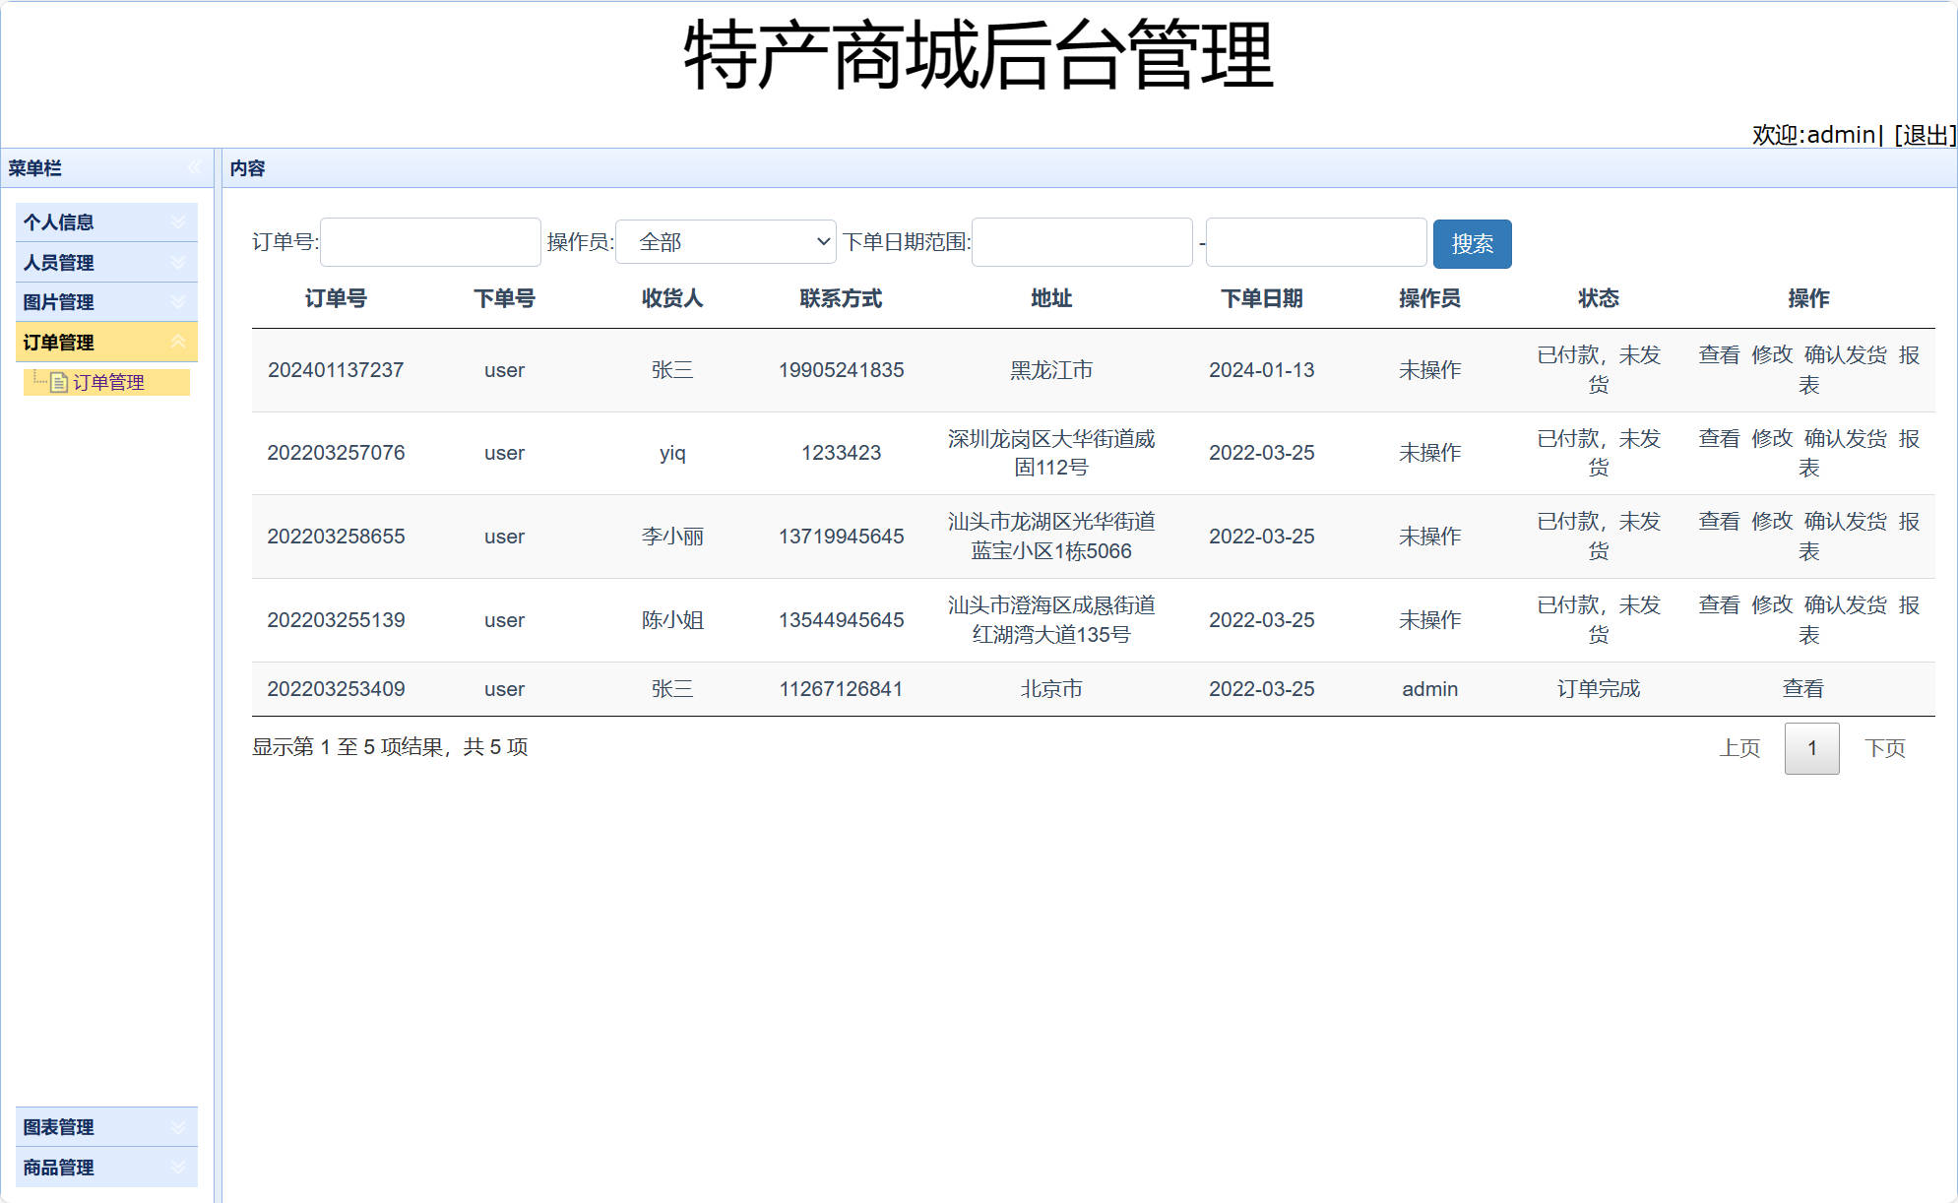Collapse the 菜单栏 sidebar with the « icon

[195, 168]
